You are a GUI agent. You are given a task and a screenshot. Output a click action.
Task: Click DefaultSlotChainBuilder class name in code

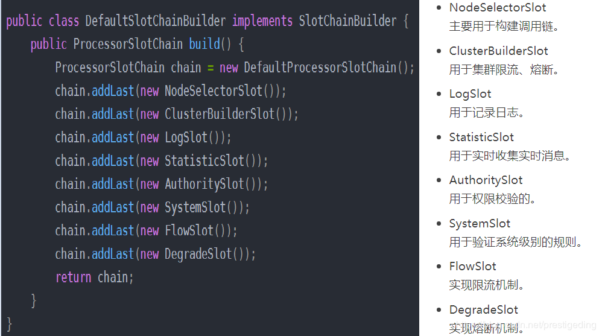pos(155,21)
